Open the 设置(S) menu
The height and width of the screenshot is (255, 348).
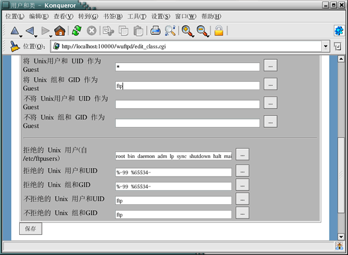[161, 16]
